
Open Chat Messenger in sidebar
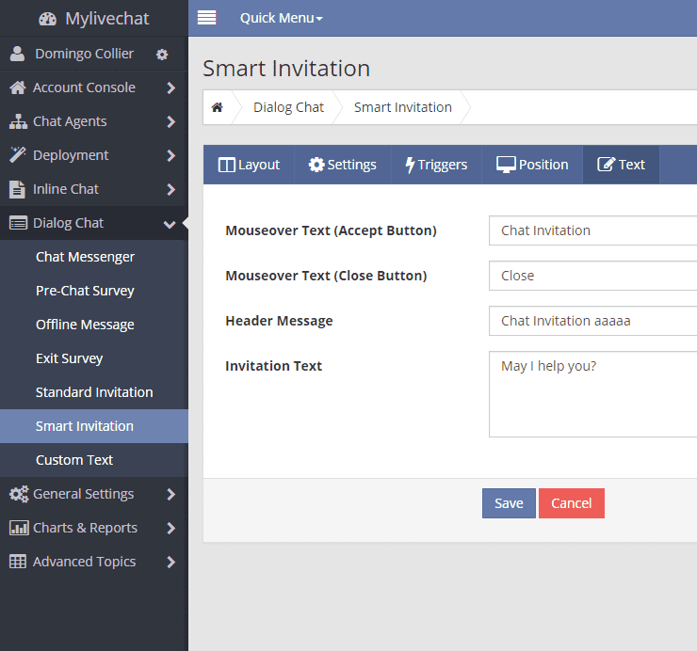coord(85,257)
